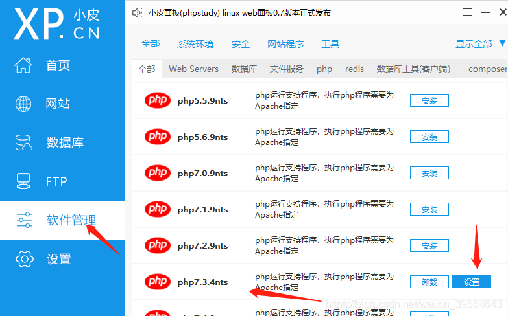The width and height of the screenshot is (508, 316).
Task: Select the php5.6.9nts name text
Action: pos(202,137)
